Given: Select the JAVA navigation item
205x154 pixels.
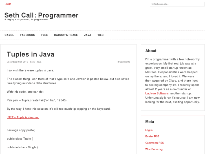Looking at the screenshot, I should click(87, 35).
